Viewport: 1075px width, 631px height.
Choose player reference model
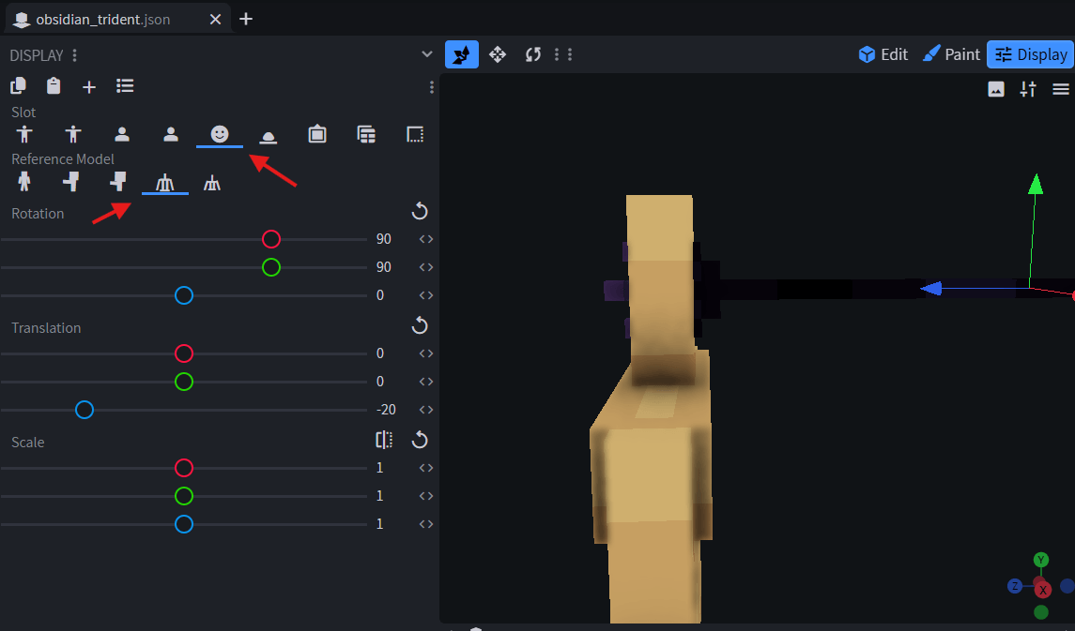(24, 181)
